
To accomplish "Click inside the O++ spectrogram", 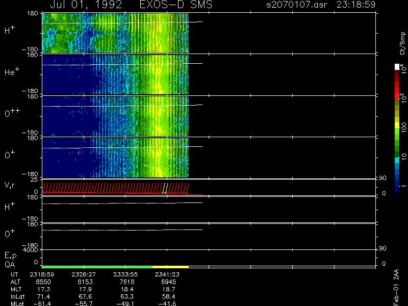I will point(115,116).
